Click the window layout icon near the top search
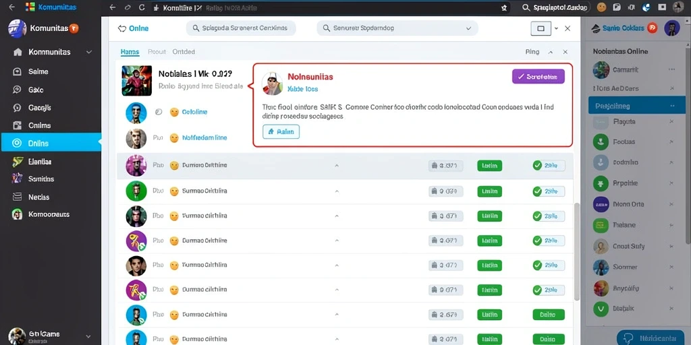Screen dimensions: 691x345 pos(541,28)
